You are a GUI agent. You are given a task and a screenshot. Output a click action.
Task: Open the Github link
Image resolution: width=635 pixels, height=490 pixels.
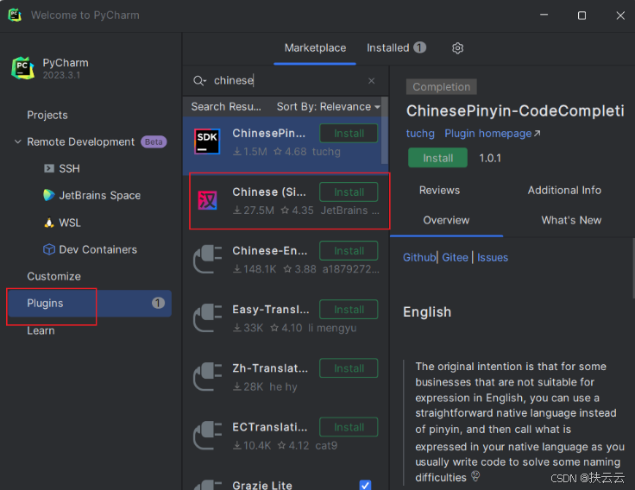419,258
